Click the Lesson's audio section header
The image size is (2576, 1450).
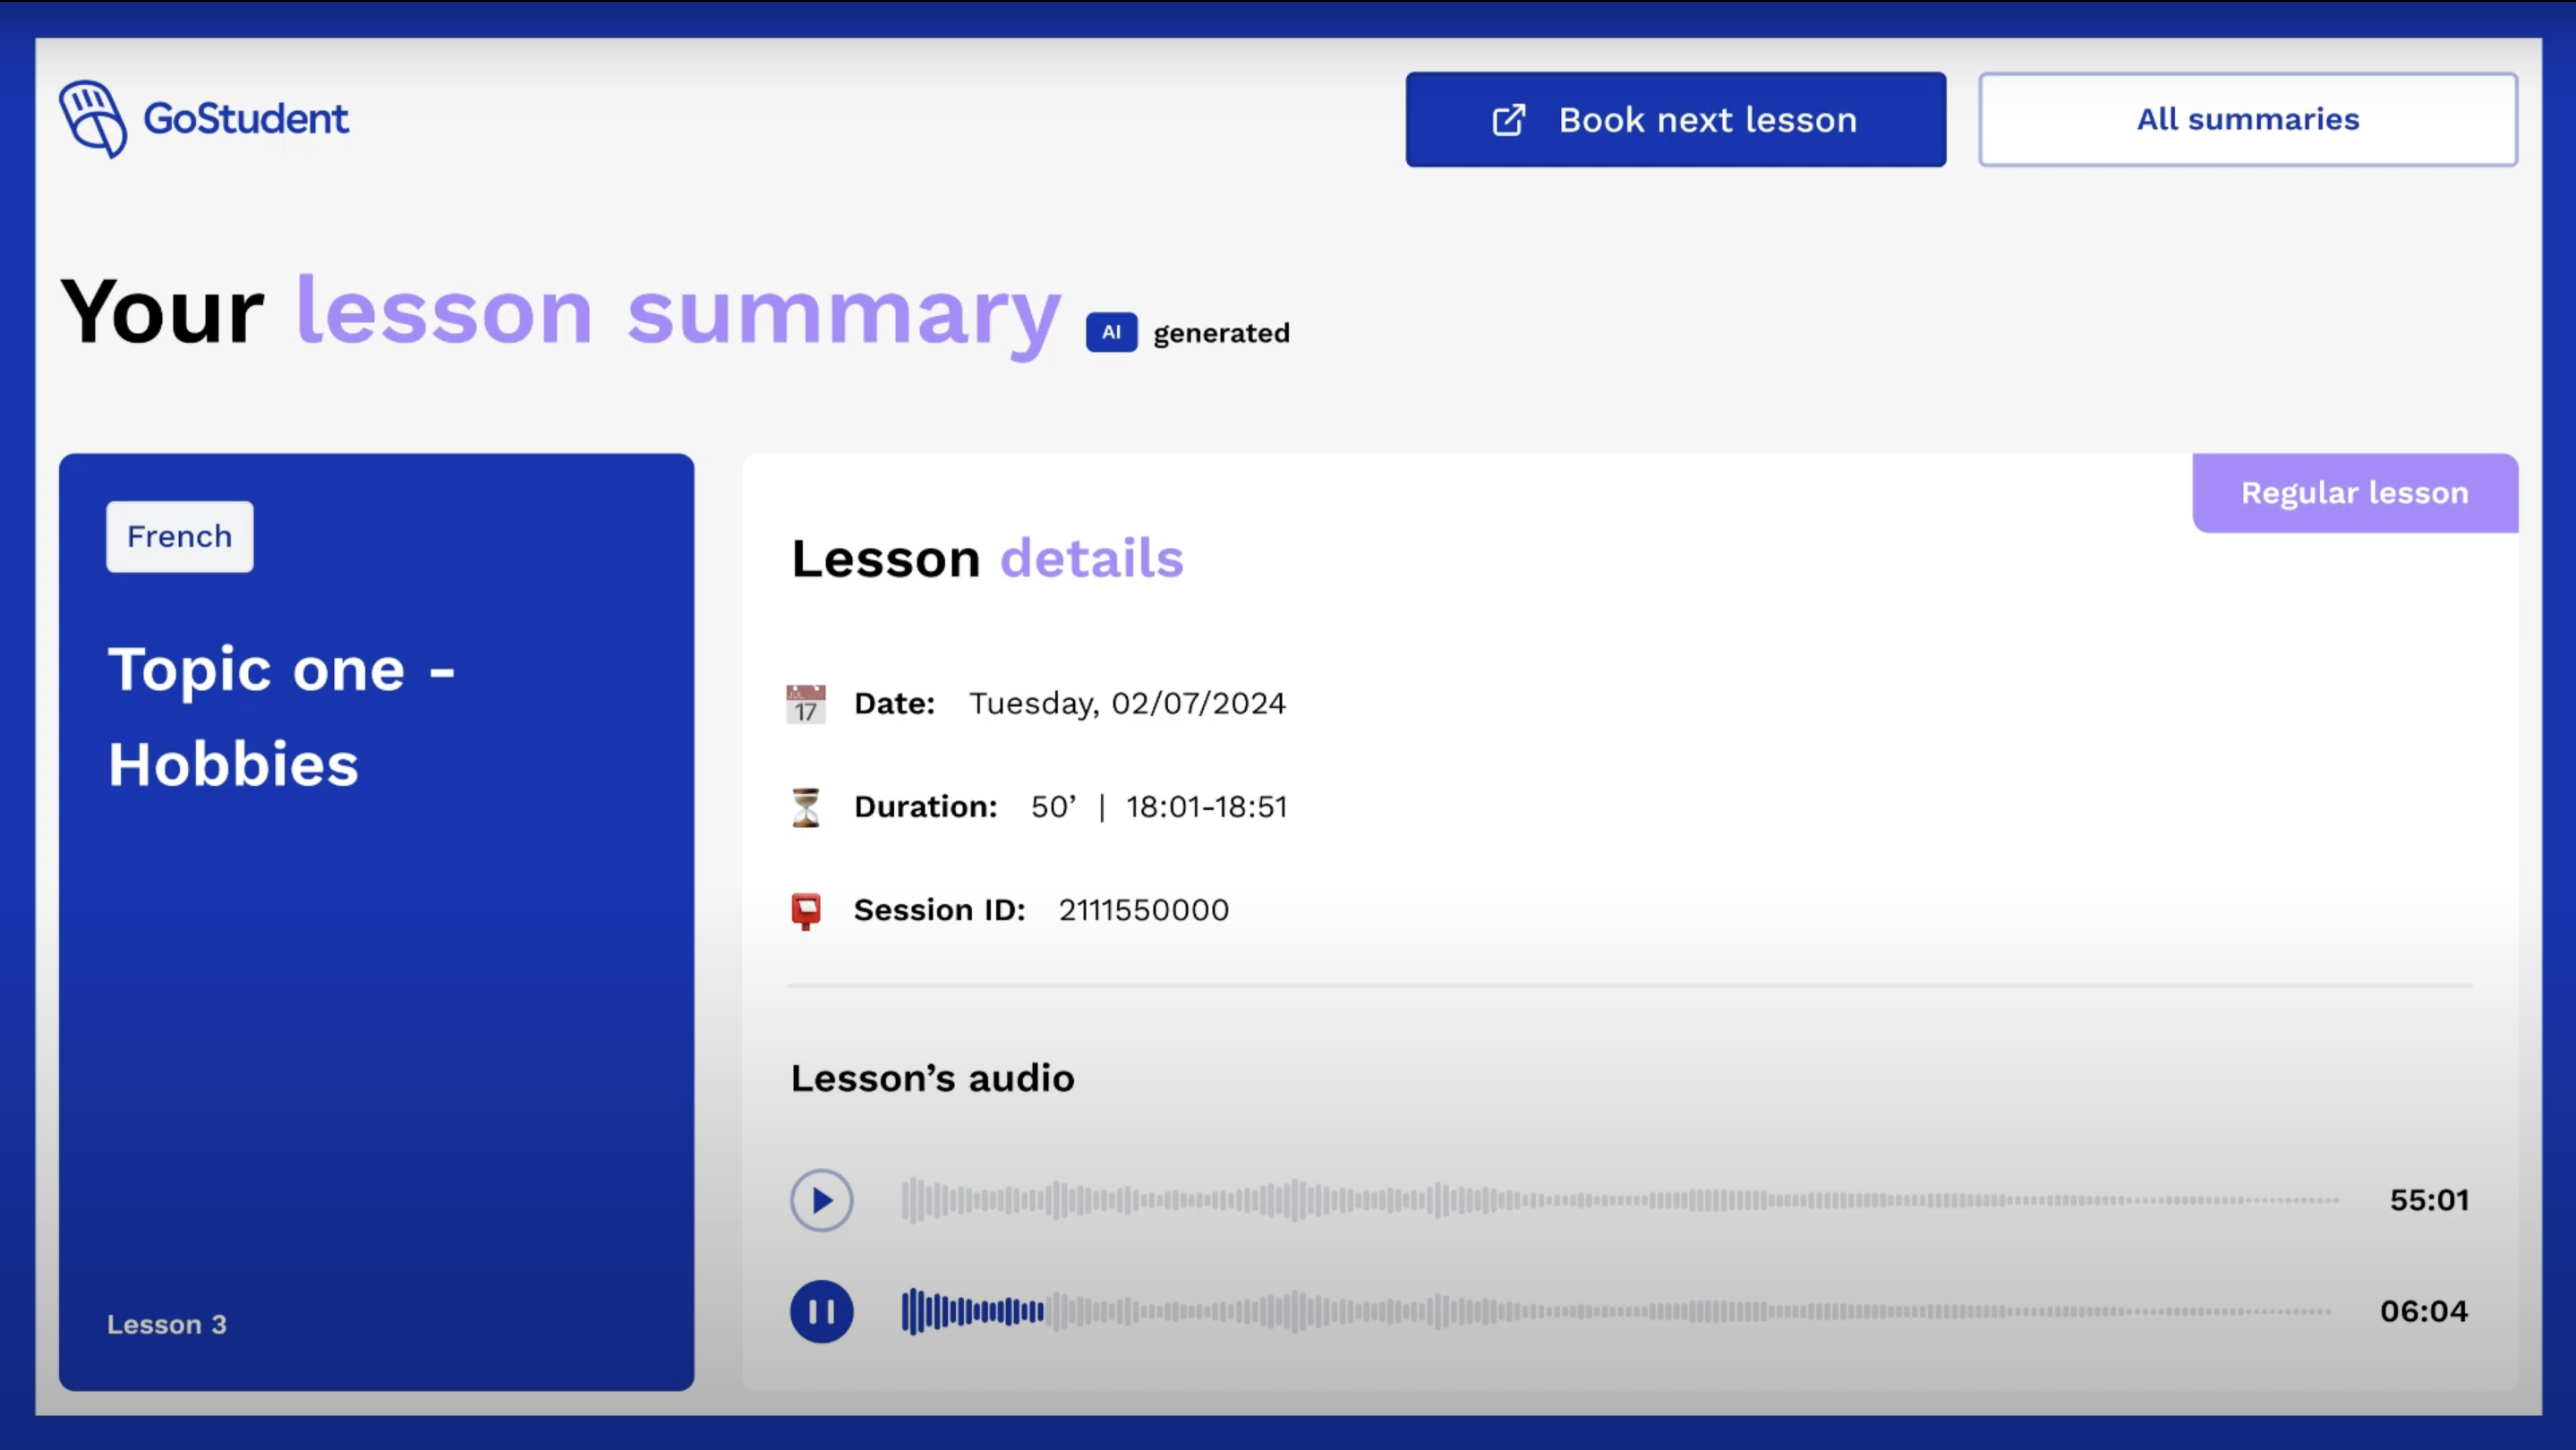(932, 1078)
